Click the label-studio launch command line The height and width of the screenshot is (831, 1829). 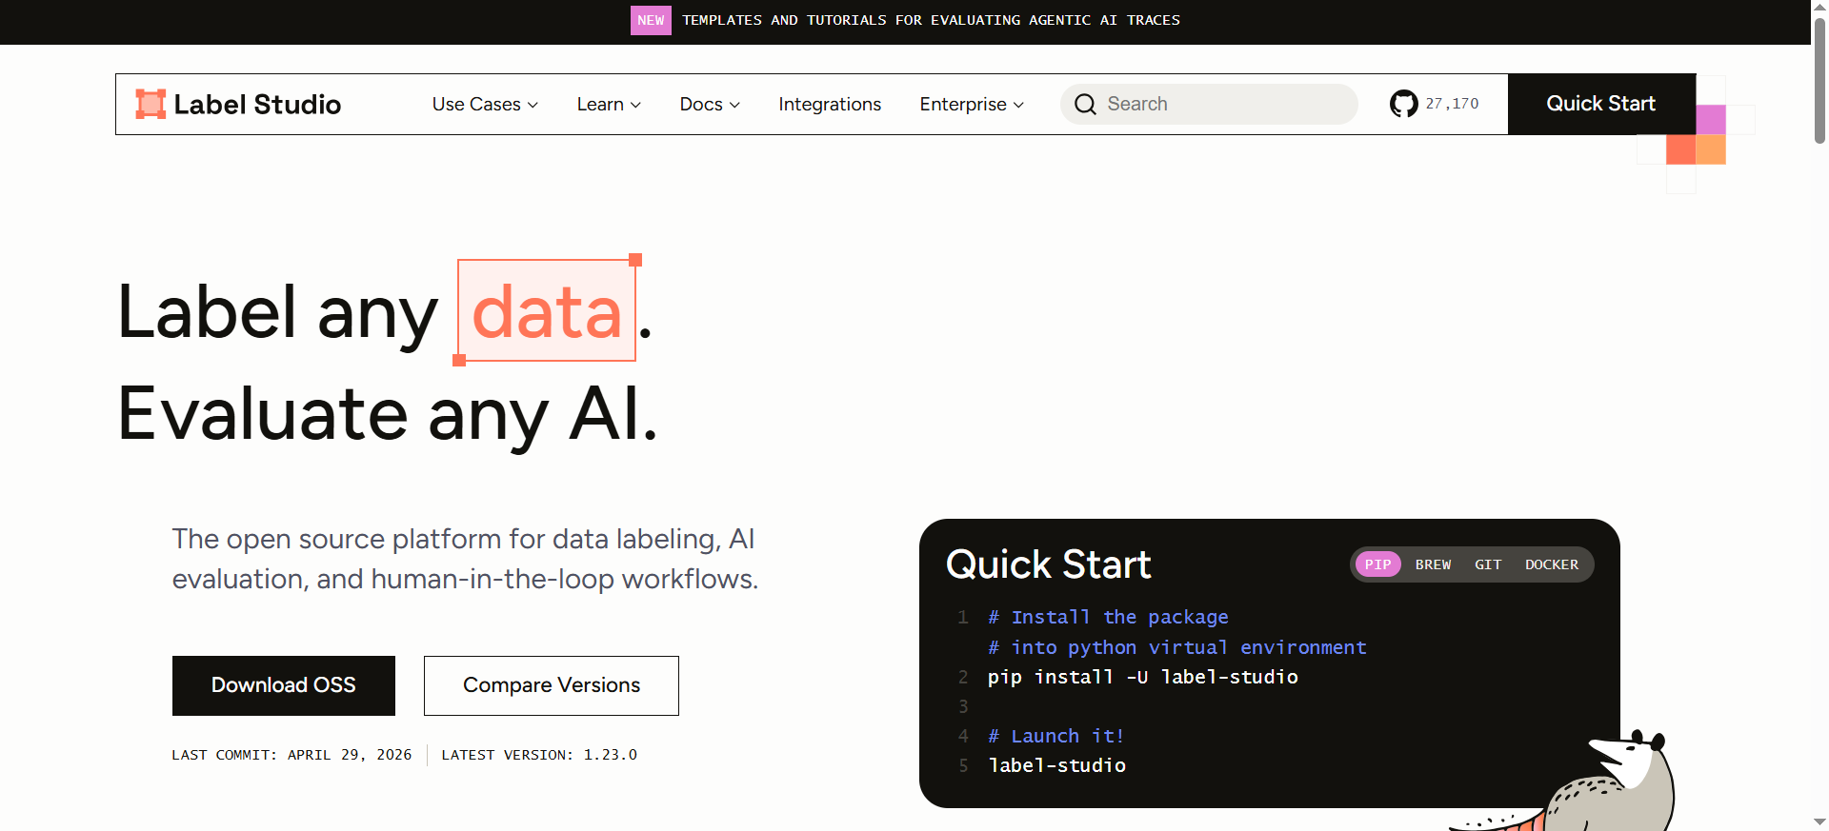[1056, 765]
